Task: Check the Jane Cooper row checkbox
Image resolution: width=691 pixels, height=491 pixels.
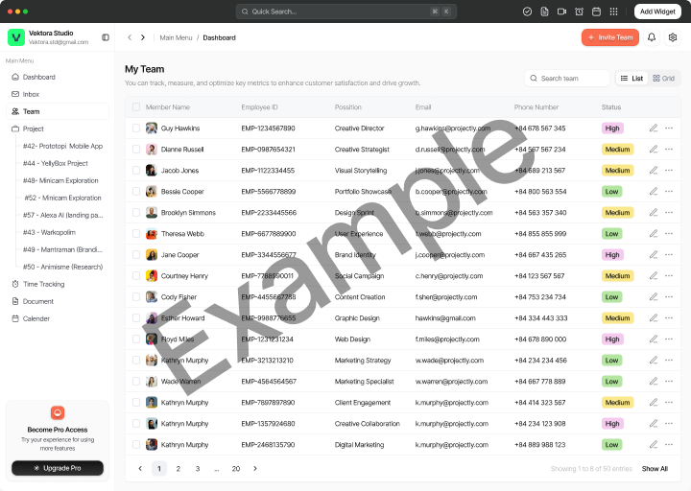Action: tap(136, 254)
